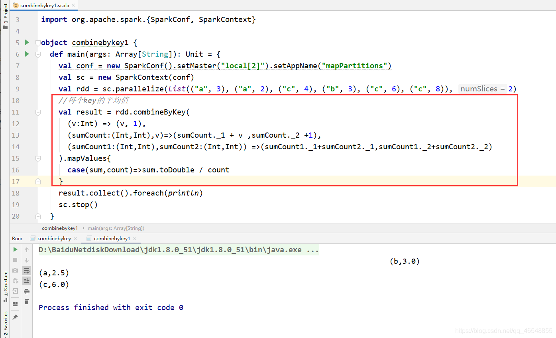Rerun combinebykey1 with the green Run icon
The image size is (556, 338).
click(15, 250)
